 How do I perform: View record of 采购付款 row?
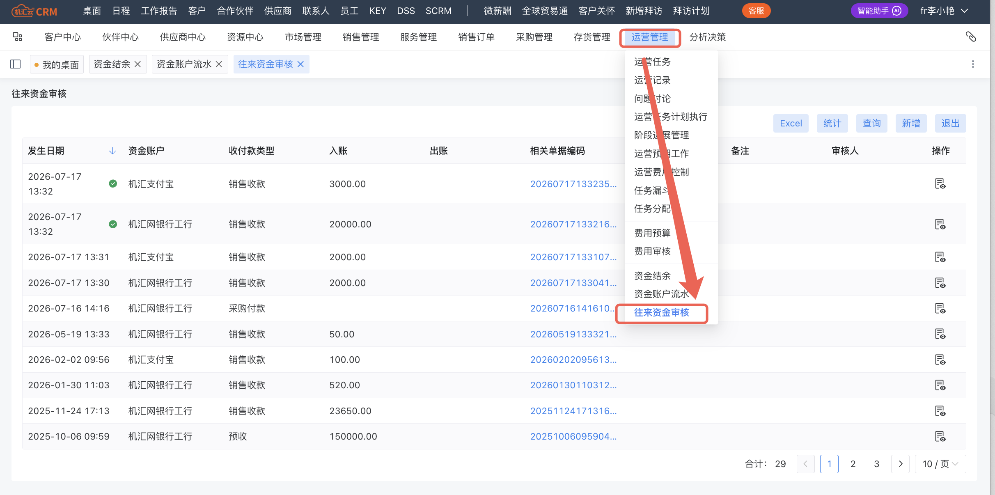pyautogui.click(x=940, y=308)
